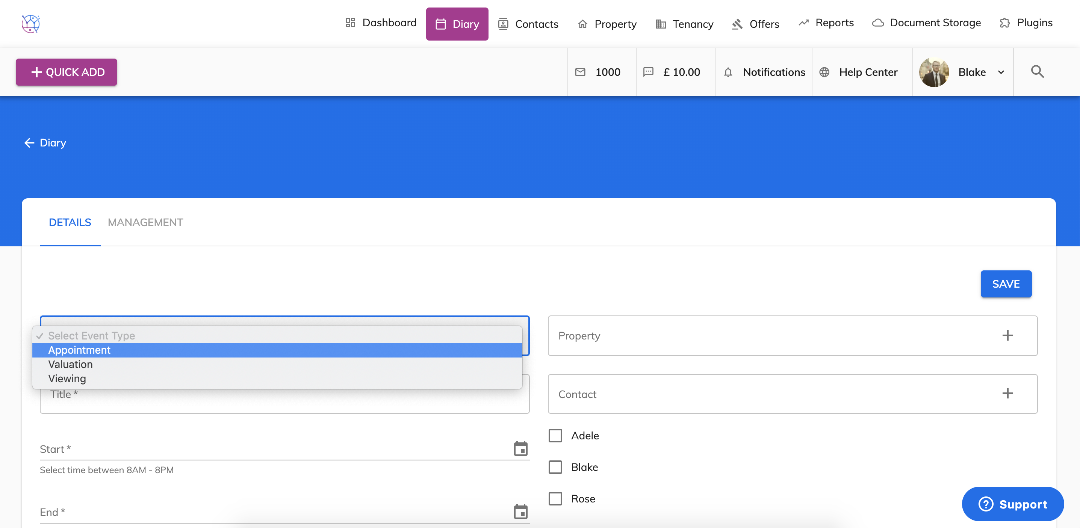This screenshot has width=1080, height=528.
Task: Click the search magnifier icon
Action: pyautogui.click(x=1037, y=72)
